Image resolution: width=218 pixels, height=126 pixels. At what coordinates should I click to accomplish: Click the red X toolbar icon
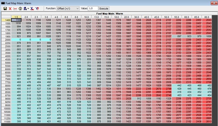pyautogui.click(x=10, y=9)
